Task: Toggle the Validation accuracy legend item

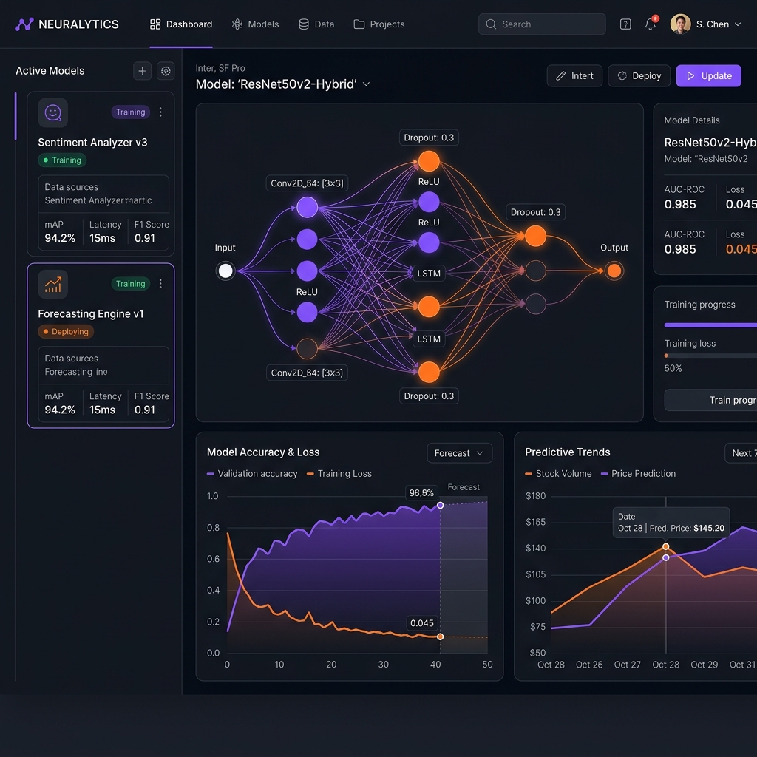Action: [252, 474]
